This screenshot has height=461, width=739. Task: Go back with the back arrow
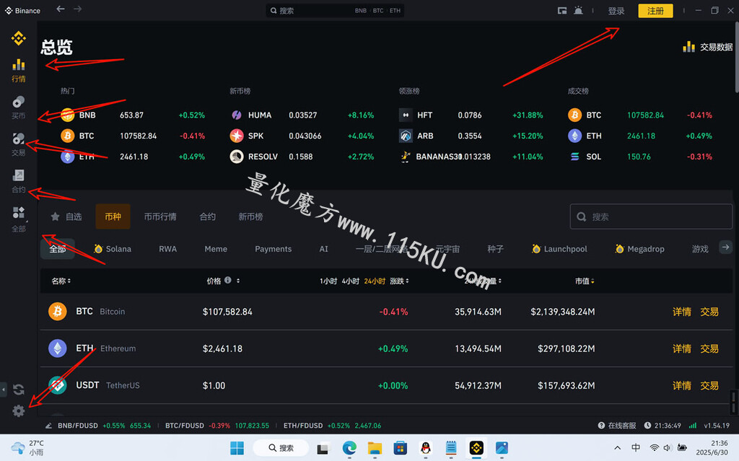pos(61,9)
